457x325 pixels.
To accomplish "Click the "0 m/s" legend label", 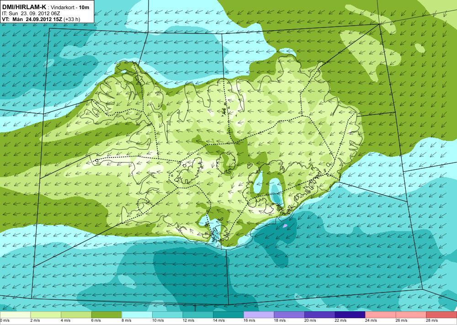I will 5,320.
